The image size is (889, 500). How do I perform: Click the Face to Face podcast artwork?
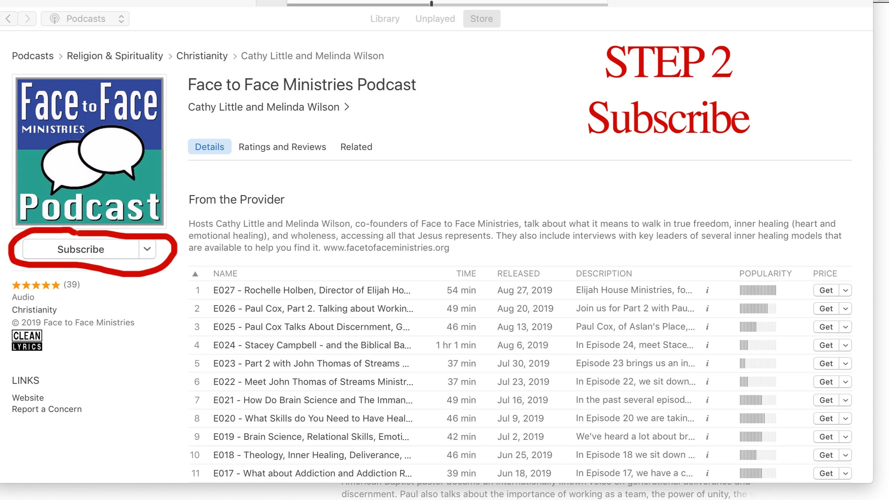pos(90,151)
